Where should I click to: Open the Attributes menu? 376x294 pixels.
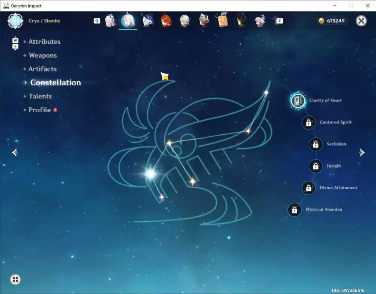(44, 42)
